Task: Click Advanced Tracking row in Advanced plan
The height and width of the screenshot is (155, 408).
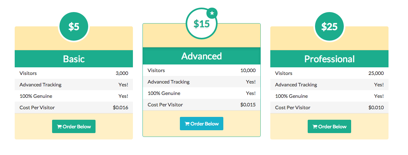Action: coord(202,82)
